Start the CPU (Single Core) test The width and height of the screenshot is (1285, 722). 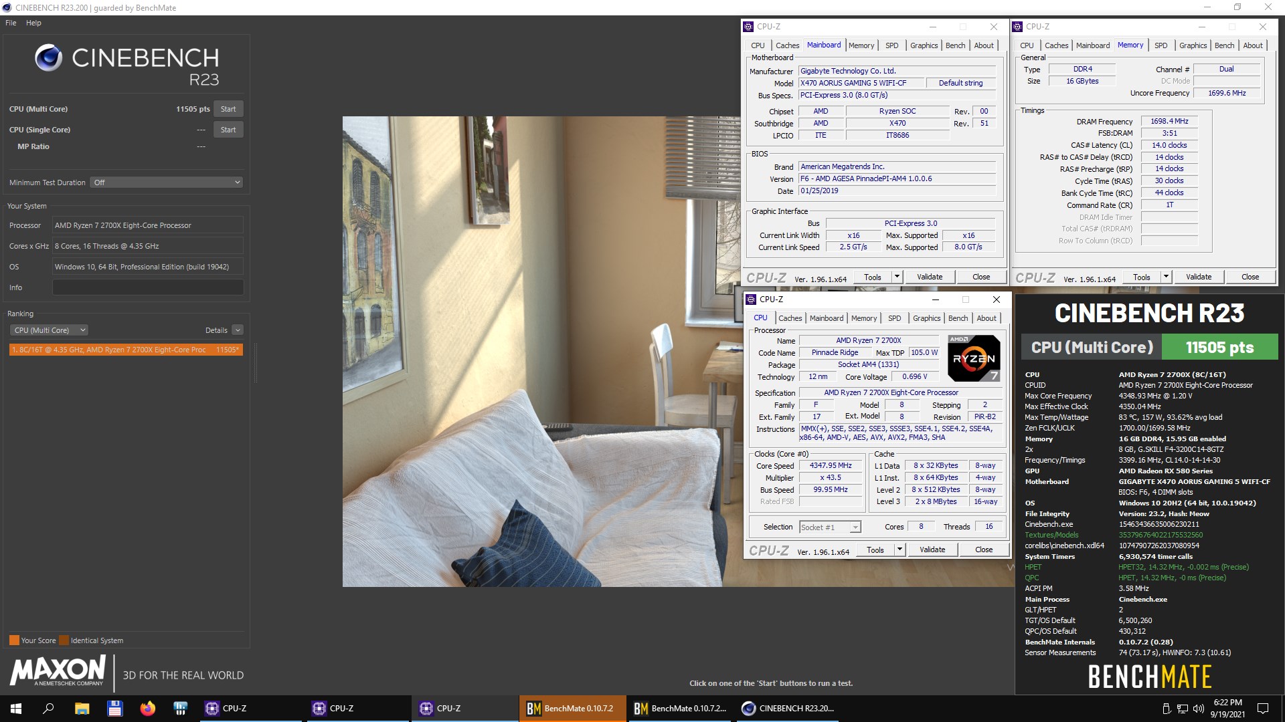(x=228, y=130)
